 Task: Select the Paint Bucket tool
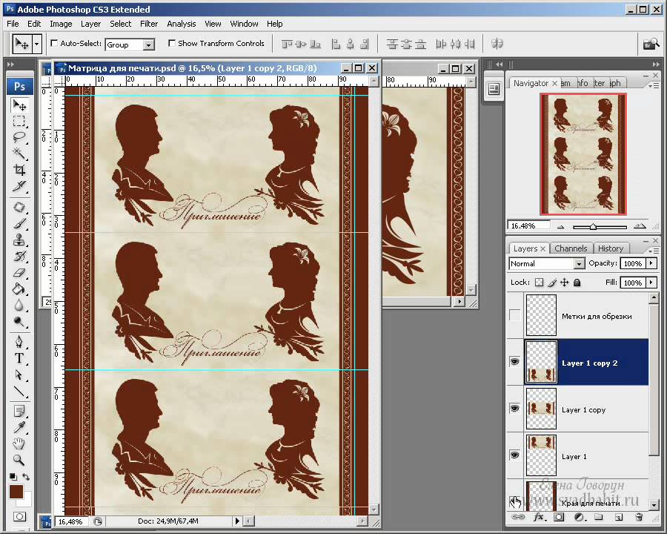coord(19,289)
